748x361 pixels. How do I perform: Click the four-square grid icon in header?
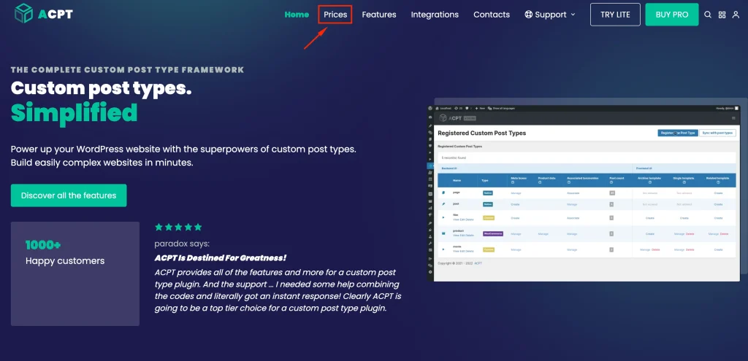click(x=722, y=15)
